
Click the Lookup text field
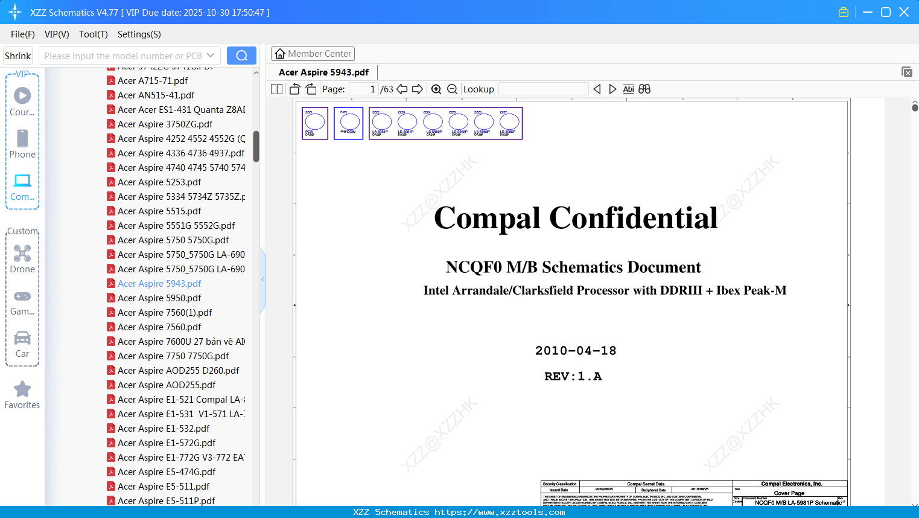544,89
